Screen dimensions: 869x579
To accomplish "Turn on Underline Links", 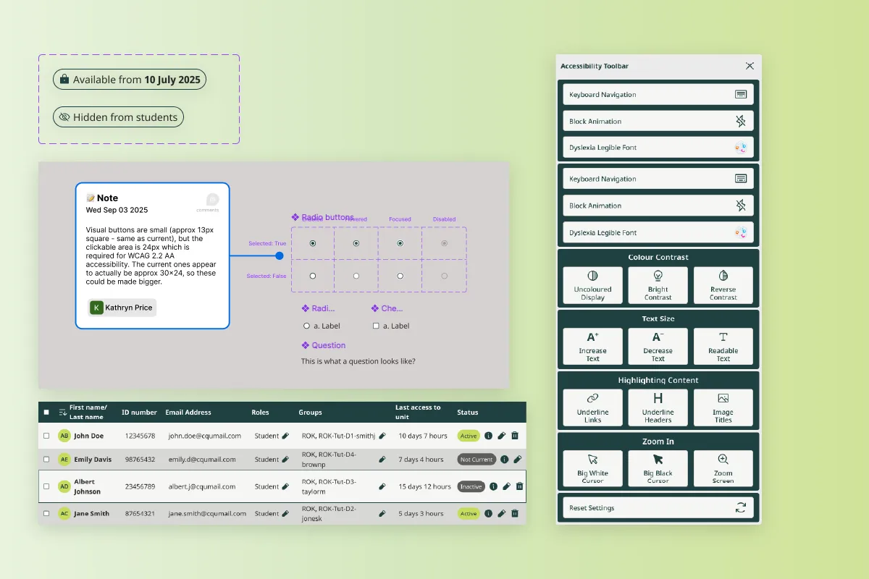I will [x=592, y=407].
